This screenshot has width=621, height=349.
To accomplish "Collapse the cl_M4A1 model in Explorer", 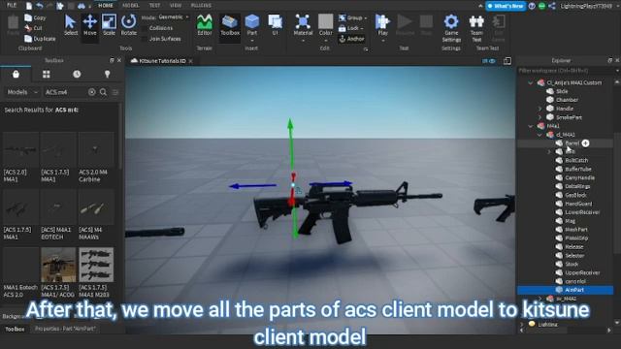I will tap(539, 135).
